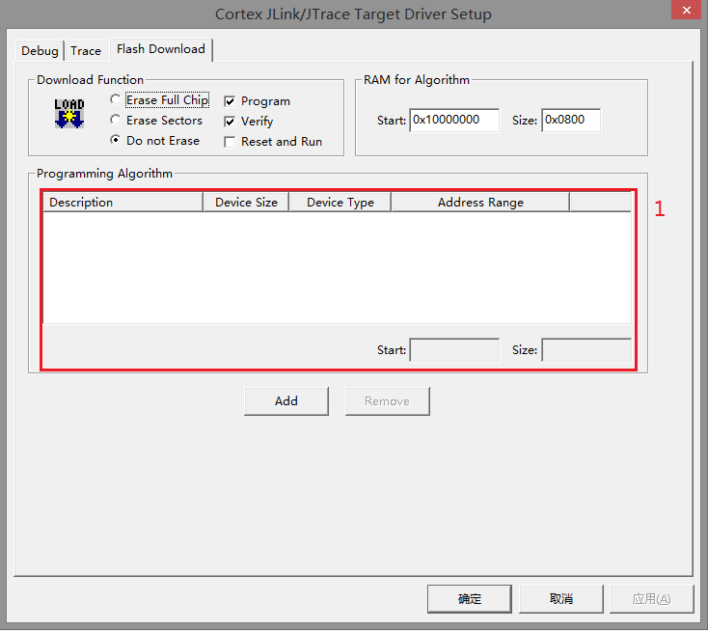Confirm with the 确定 button

pos(470,599)
